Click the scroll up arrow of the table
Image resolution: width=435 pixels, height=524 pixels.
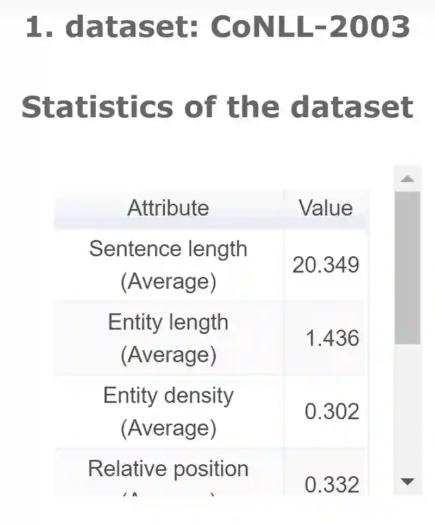(407, 179)
